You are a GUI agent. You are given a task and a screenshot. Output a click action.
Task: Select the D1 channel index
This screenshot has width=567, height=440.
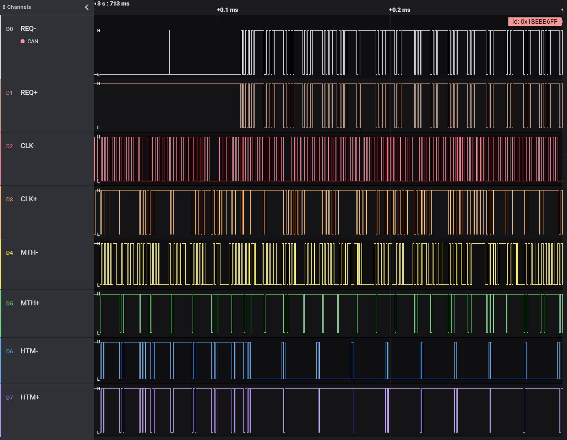pyautogui.click(x=10, y=93)
